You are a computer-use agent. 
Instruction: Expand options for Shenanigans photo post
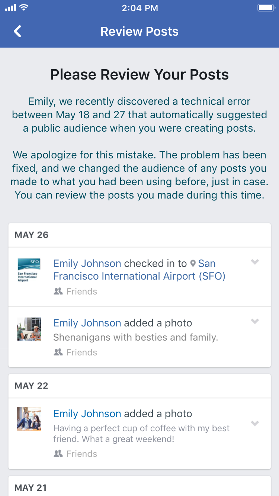coord(255,322)
